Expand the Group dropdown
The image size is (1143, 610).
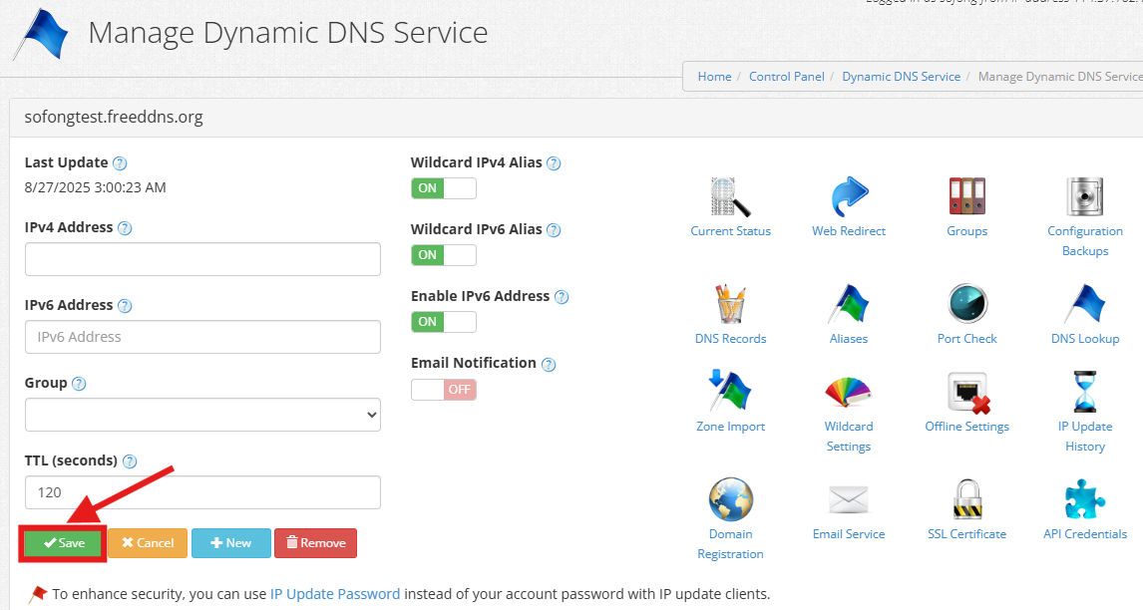coord(202,415)
